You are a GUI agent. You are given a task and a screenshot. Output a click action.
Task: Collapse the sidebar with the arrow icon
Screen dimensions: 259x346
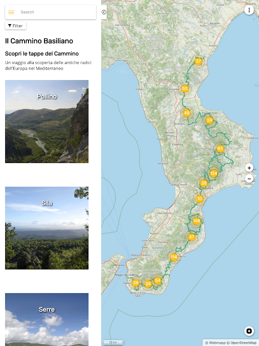tap(104, 12)
